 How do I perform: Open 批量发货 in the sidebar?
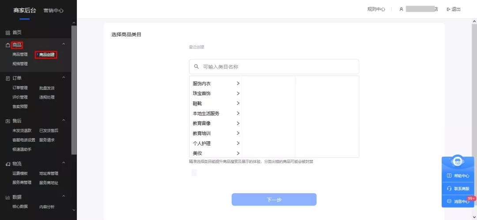[x=47, y=88]
